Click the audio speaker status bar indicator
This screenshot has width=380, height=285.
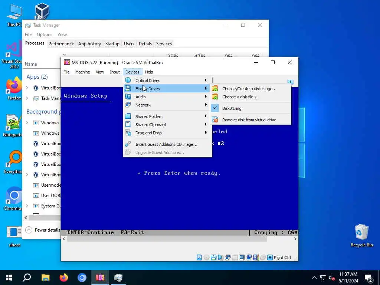tap(220, 258)
